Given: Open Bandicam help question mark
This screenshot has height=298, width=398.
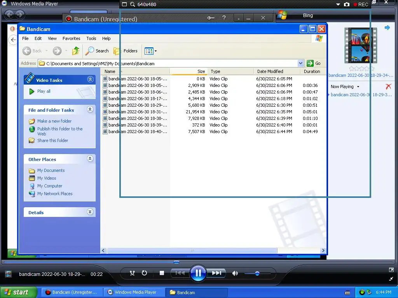Looking at the screenshot, I should 223,18.
